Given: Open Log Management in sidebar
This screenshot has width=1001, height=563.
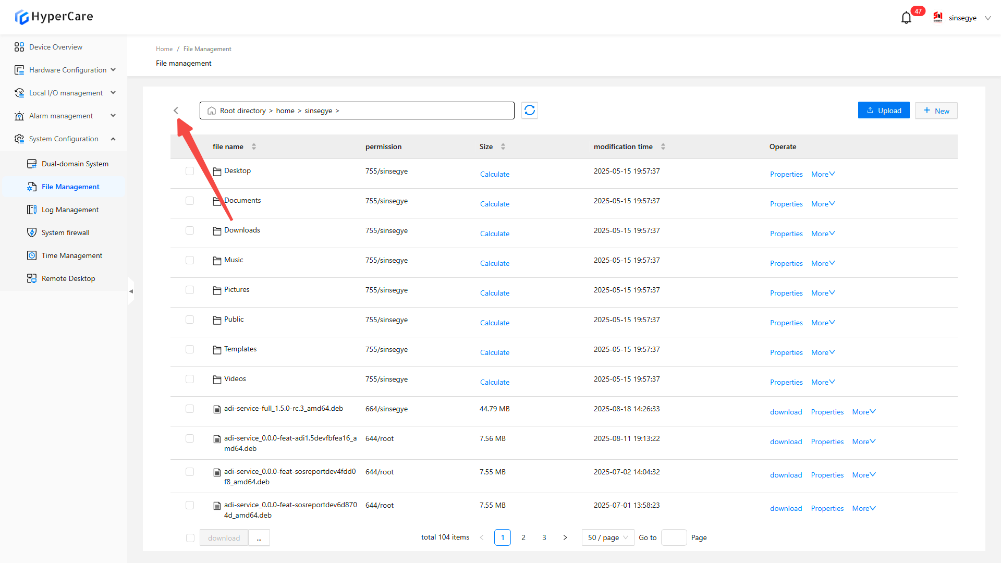Looking at the screenshot, I should click(x=70, y=210).
